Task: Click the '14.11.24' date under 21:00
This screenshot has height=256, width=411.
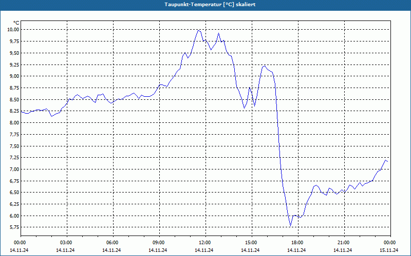Action: (x=343, y=250)
